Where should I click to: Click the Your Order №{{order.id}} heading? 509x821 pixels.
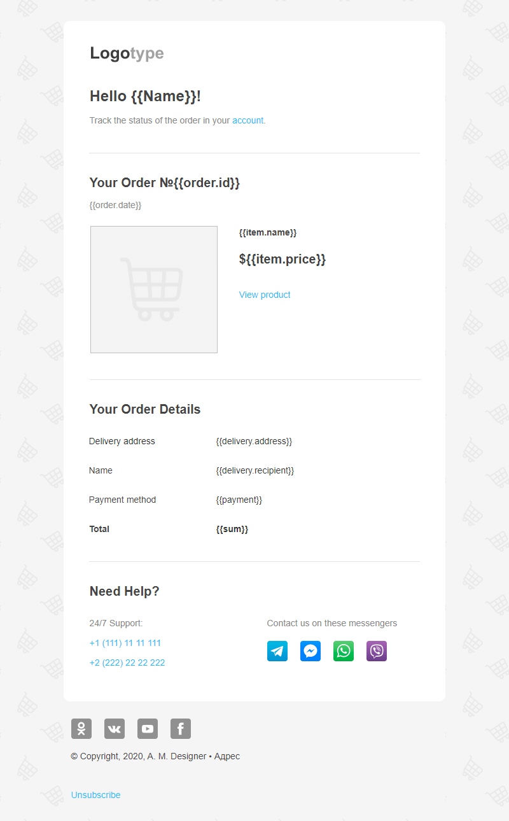[x=165, y=183]
